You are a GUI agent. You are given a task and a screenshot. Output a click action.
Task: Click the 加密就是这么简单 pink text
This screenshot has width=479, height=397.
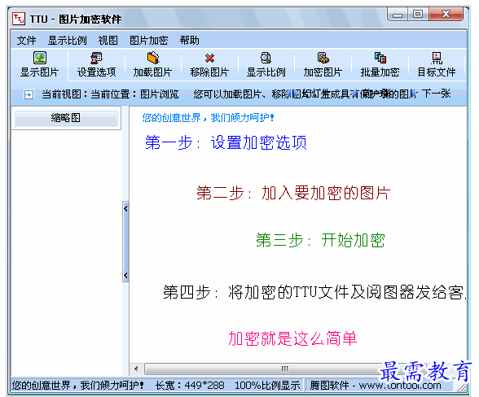point(292,338)
